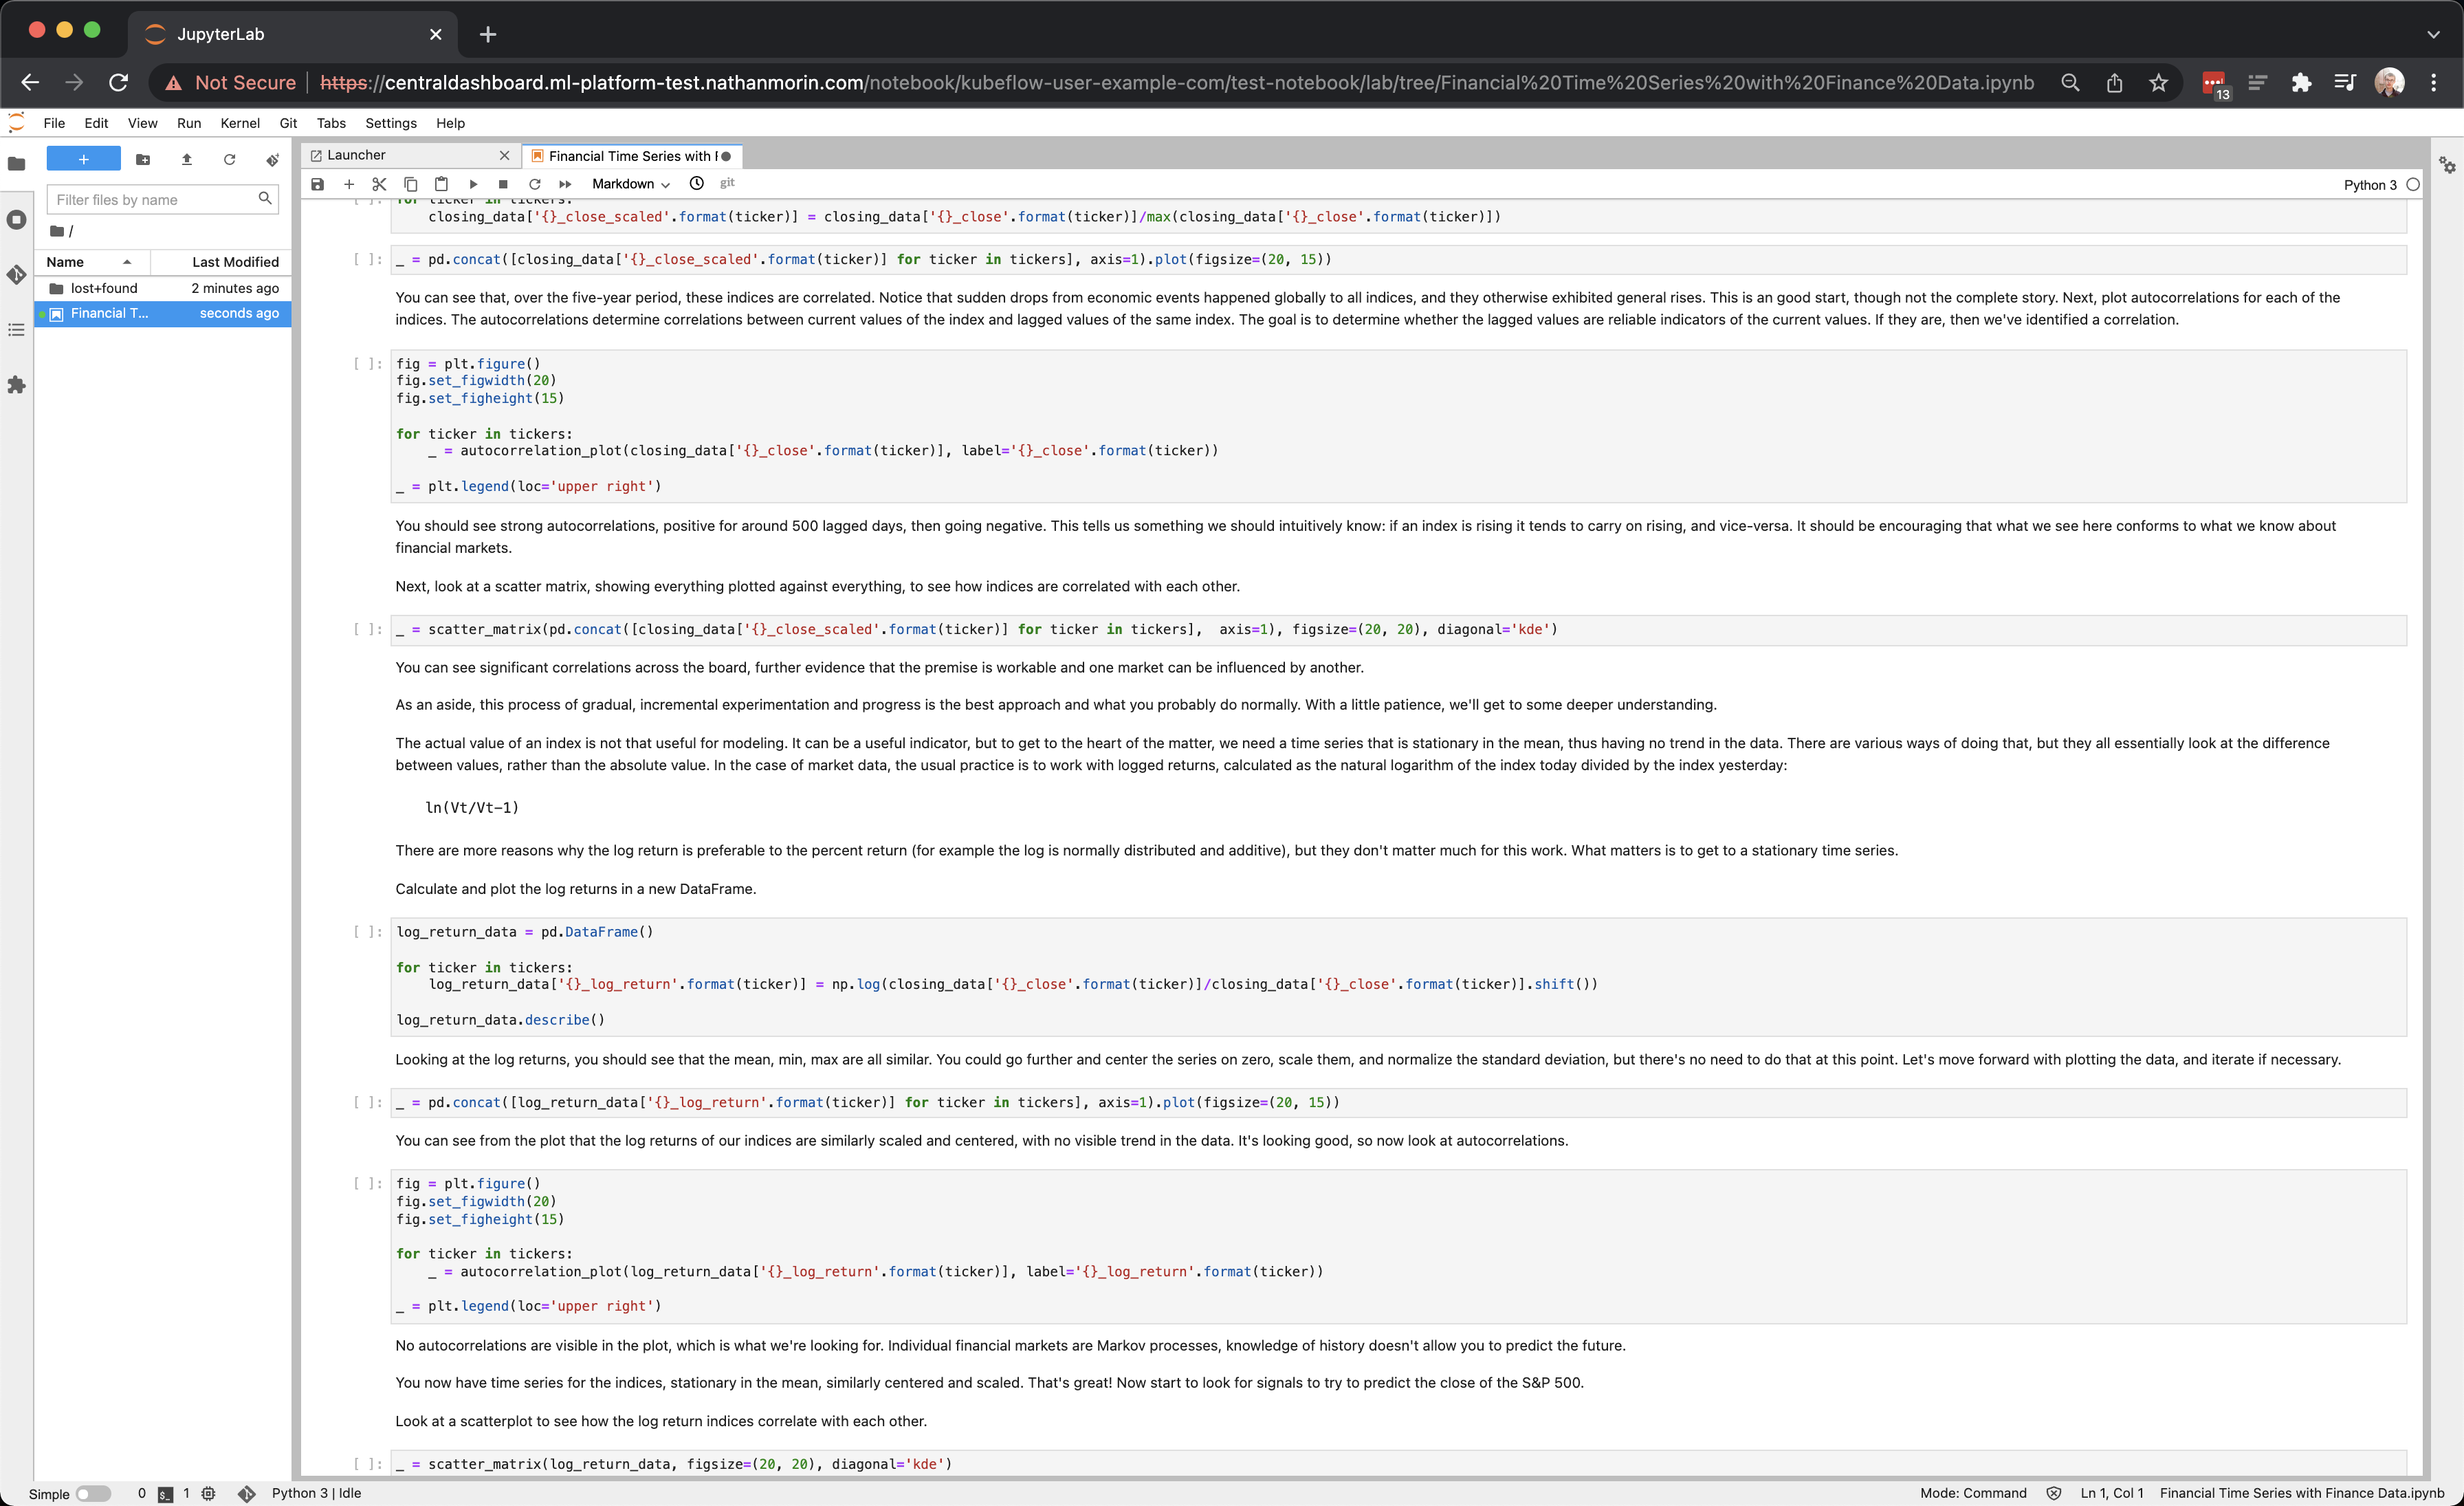
Task: Run the selected cell and advance
Action: 473,184
